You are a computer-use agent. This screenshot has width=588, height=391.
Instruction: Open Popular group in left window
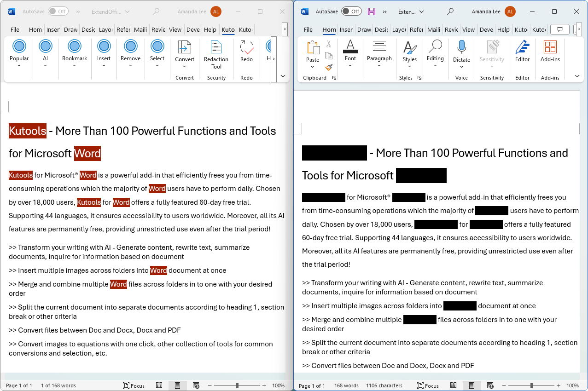(x=19, y=53)
